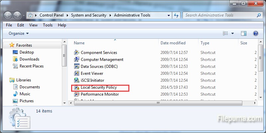Open the Event Viewer icon

point(76,73)
